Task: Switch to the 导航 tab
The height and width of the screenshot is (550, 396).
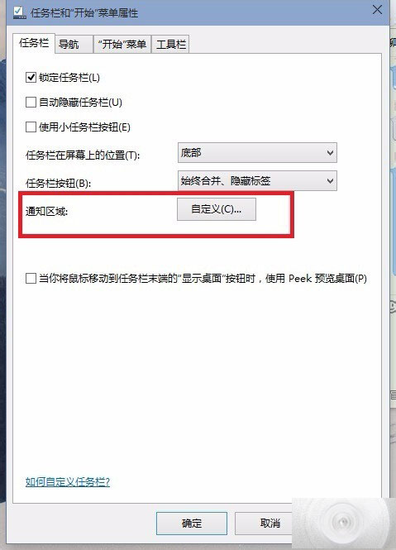Action: [x=74, y=44]
